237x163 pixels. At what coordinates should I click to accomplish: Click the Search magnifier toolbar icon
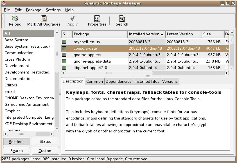point(122,19)
